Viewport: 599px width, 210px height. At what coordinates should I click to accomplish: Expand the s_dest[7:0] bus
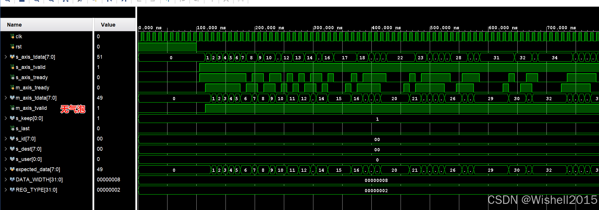point(6,149)
